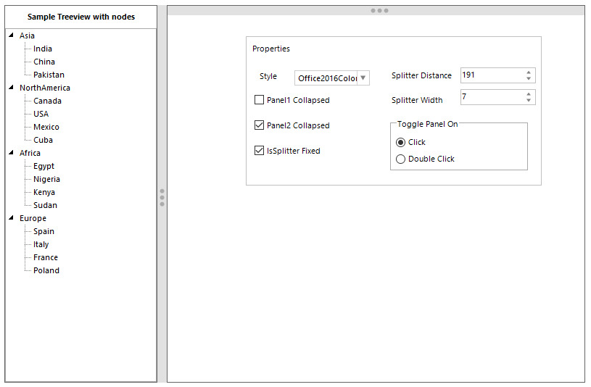Screen dimensions: 591x387
Task: Click the Properties group label
Action: [271, 49]
